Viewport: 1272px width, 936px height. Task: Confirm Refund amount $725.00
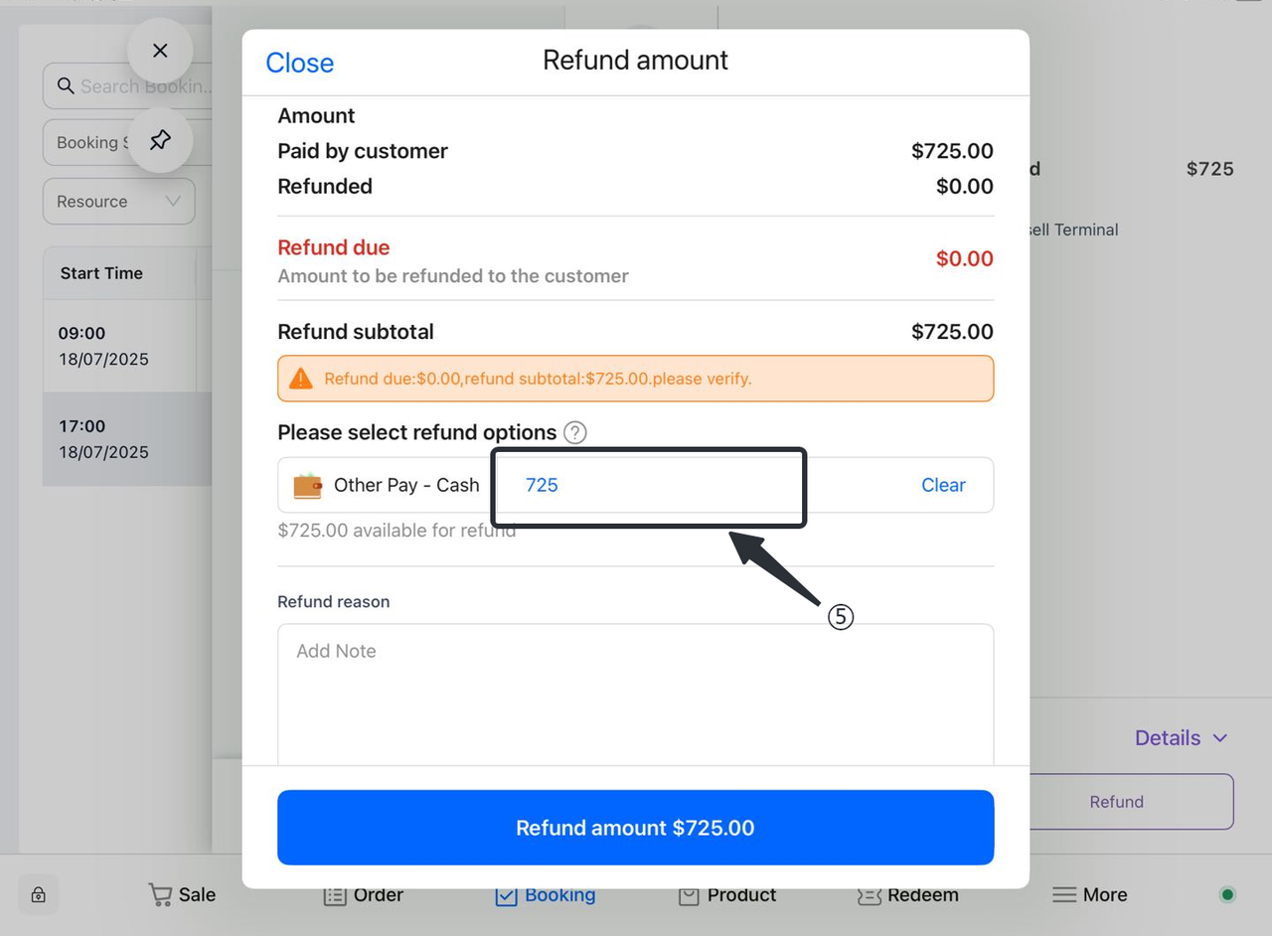point(635,828)
